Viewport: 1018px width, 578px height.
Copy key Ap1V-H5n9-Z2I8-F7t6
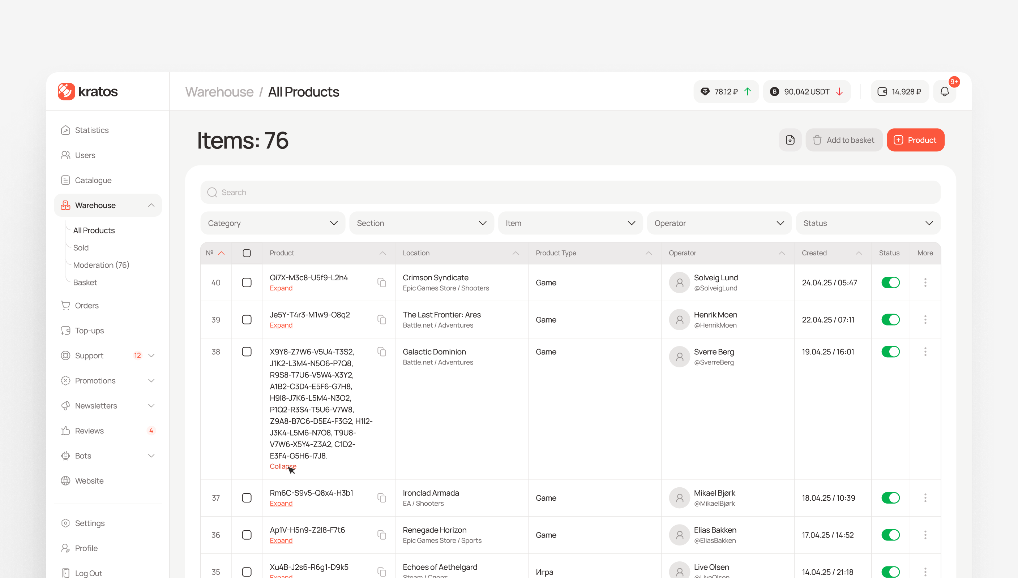[x=382, y=535]
